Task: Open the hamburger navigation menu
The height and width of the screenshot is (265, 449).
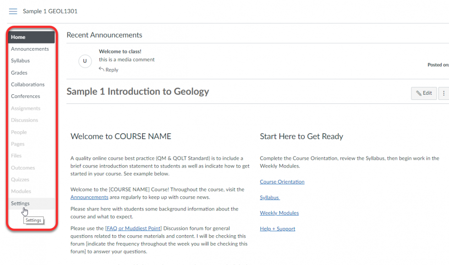Action: [13, 11]
